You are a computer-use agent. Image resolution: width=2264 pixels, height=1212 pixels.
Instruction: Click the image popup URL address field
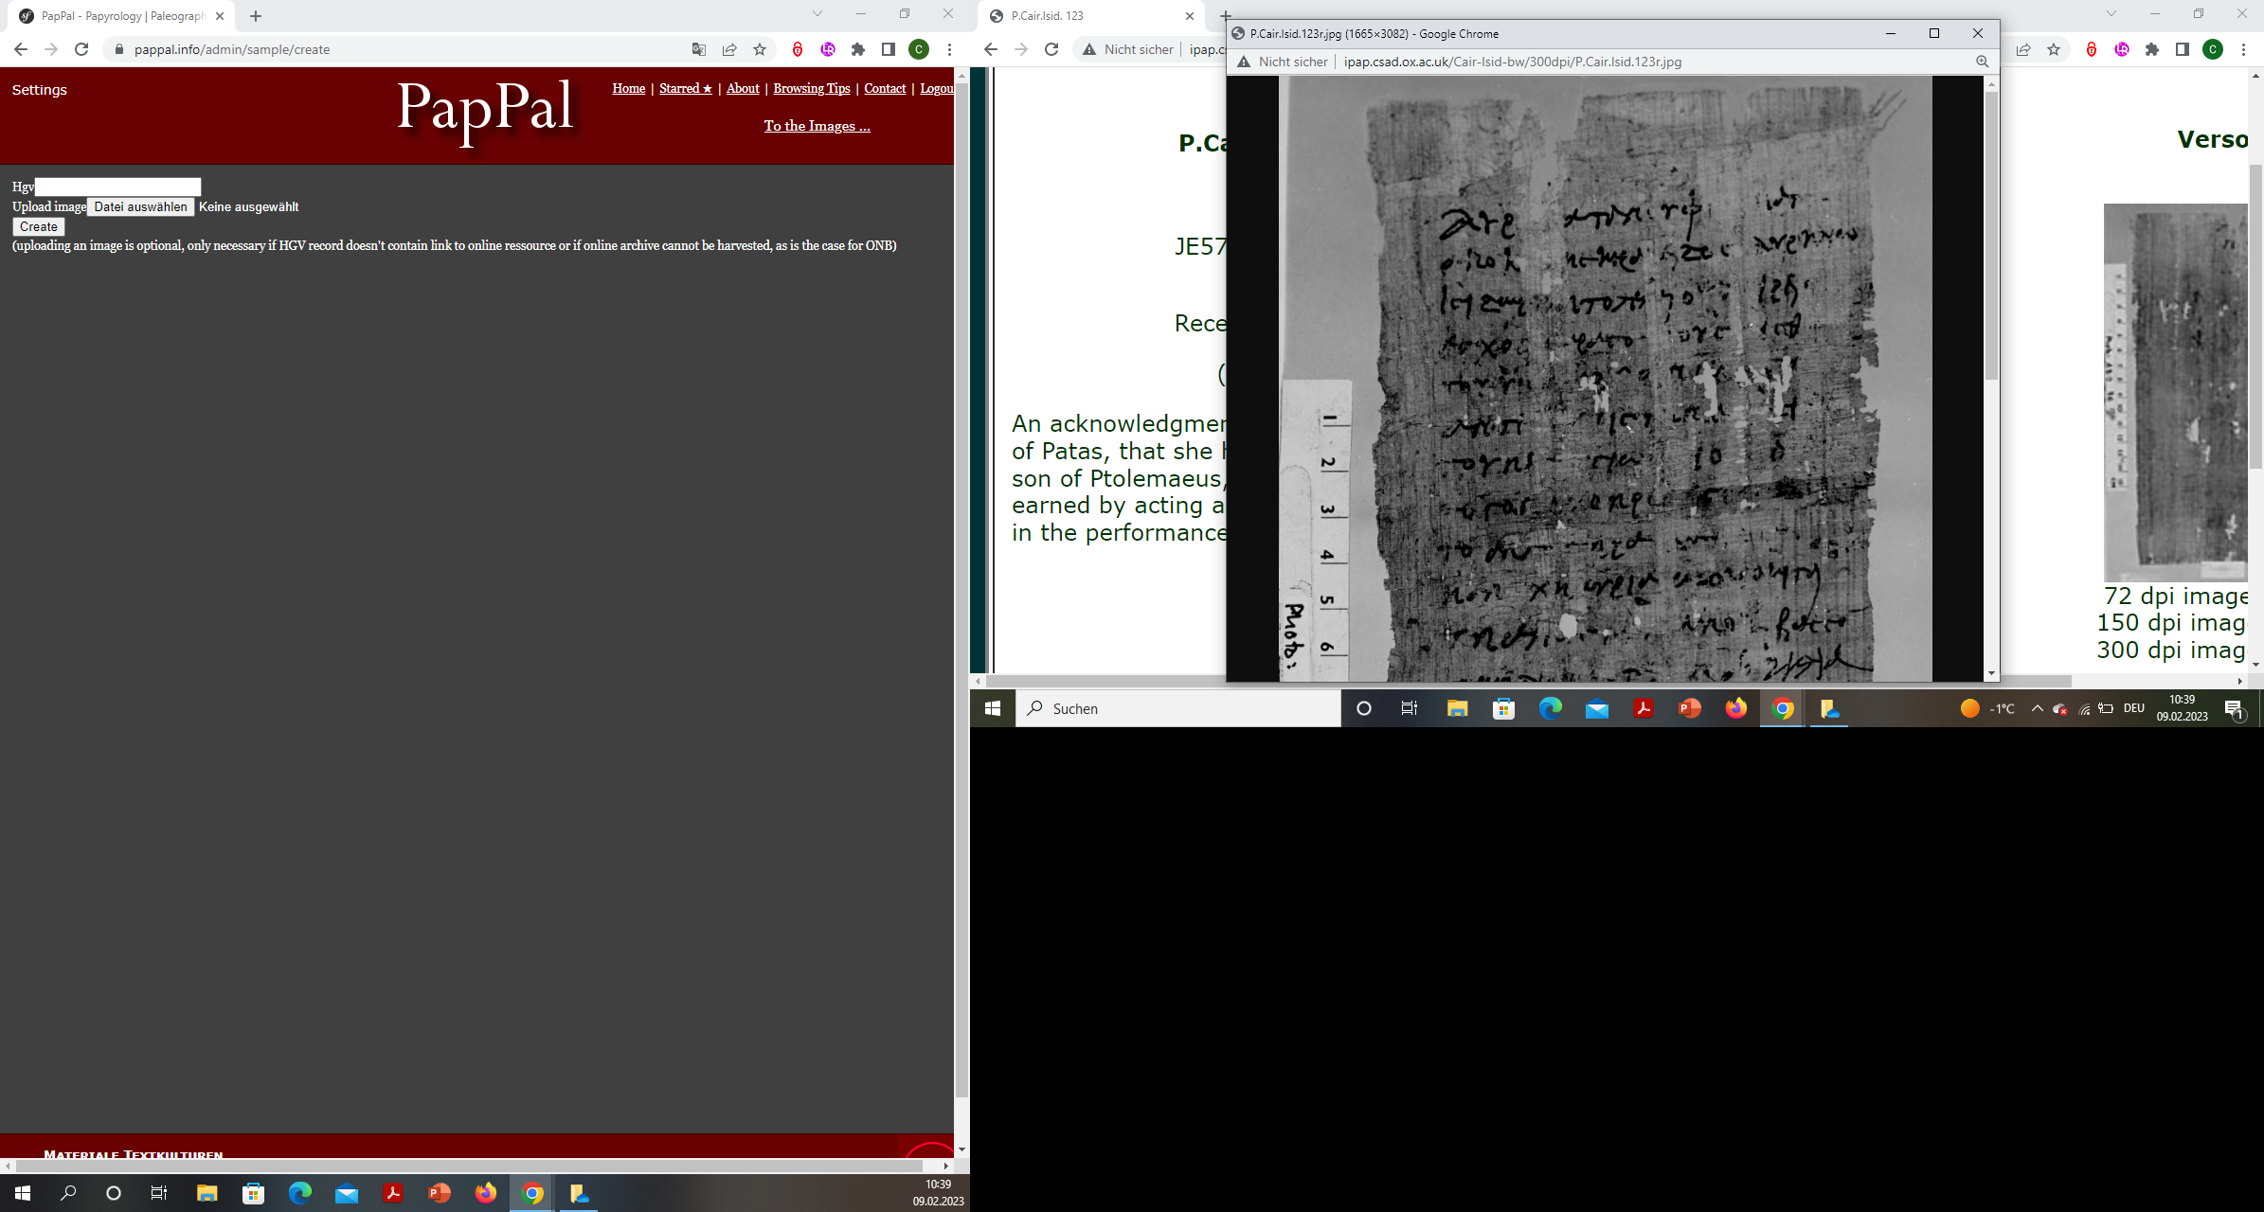tap(1513, 62)
